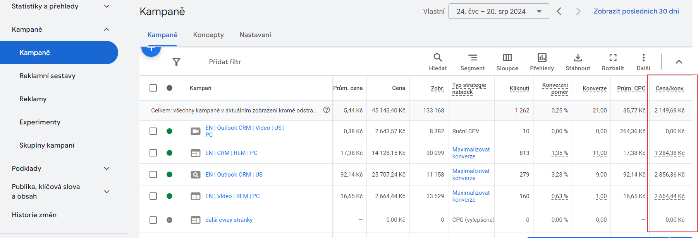Open Reklamy in sidebar
Viewport: 698px width, 238px height.
click(33, 99)
